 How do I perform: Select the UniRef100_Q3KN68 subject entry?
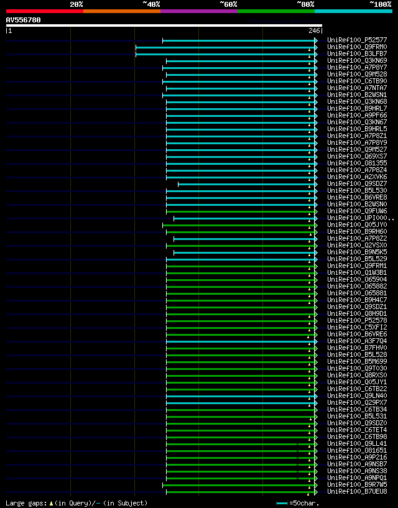pyautogui.click(x=357, y=101)
